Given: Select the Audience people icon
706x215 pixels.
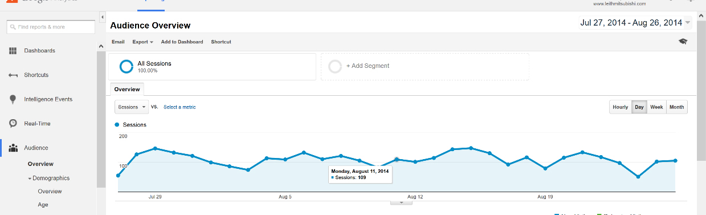Looking at the screenshot, I should tap(13, 148).
